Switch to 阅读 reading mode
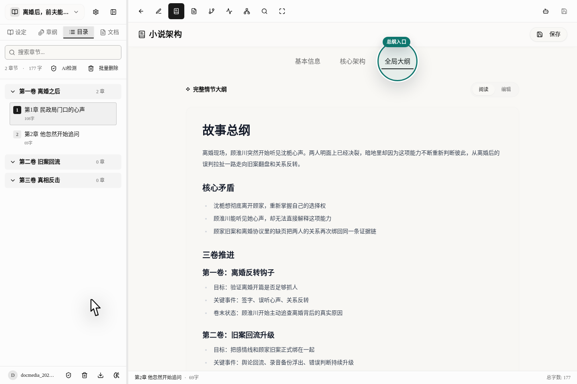 tap(484, 90)
